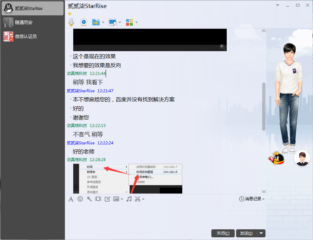Click the message "我想要的效果是反向"
This screenshot has width=313, height=240.
point(97,65)
